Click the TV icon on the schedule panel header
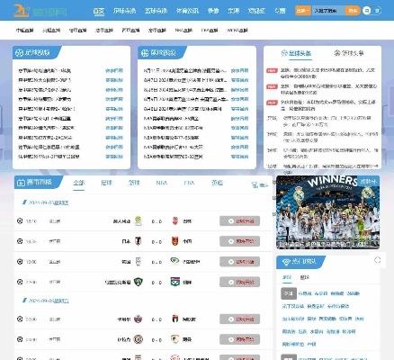 (x=21, y=182)
